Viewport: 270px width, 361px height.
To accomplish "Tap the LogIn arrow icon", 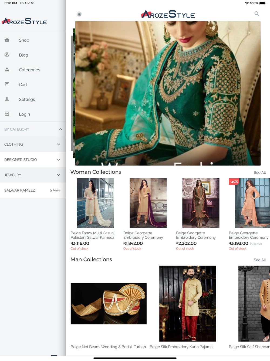I will point(7,114).
